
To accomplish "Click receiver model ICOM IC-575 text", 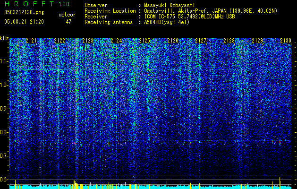I will click(x=160, y=17).
